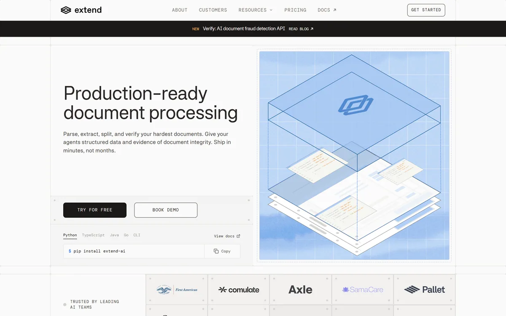This screenshot has height=316, width=506.
Task: Click the 'Production-ready document processing' headline
Action: [151, 103]
